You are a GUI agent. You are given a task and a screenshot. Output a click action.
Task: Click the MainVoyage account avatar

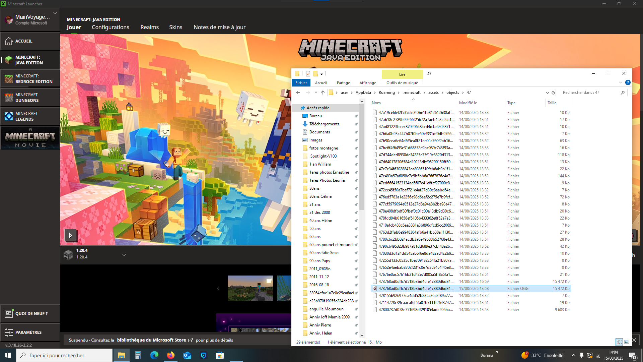[x=9, y=20]
